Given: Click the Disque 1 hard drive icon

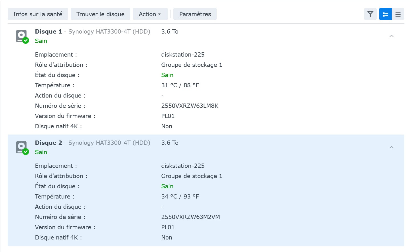Looking at the screenshot, I should coord(23,37).
